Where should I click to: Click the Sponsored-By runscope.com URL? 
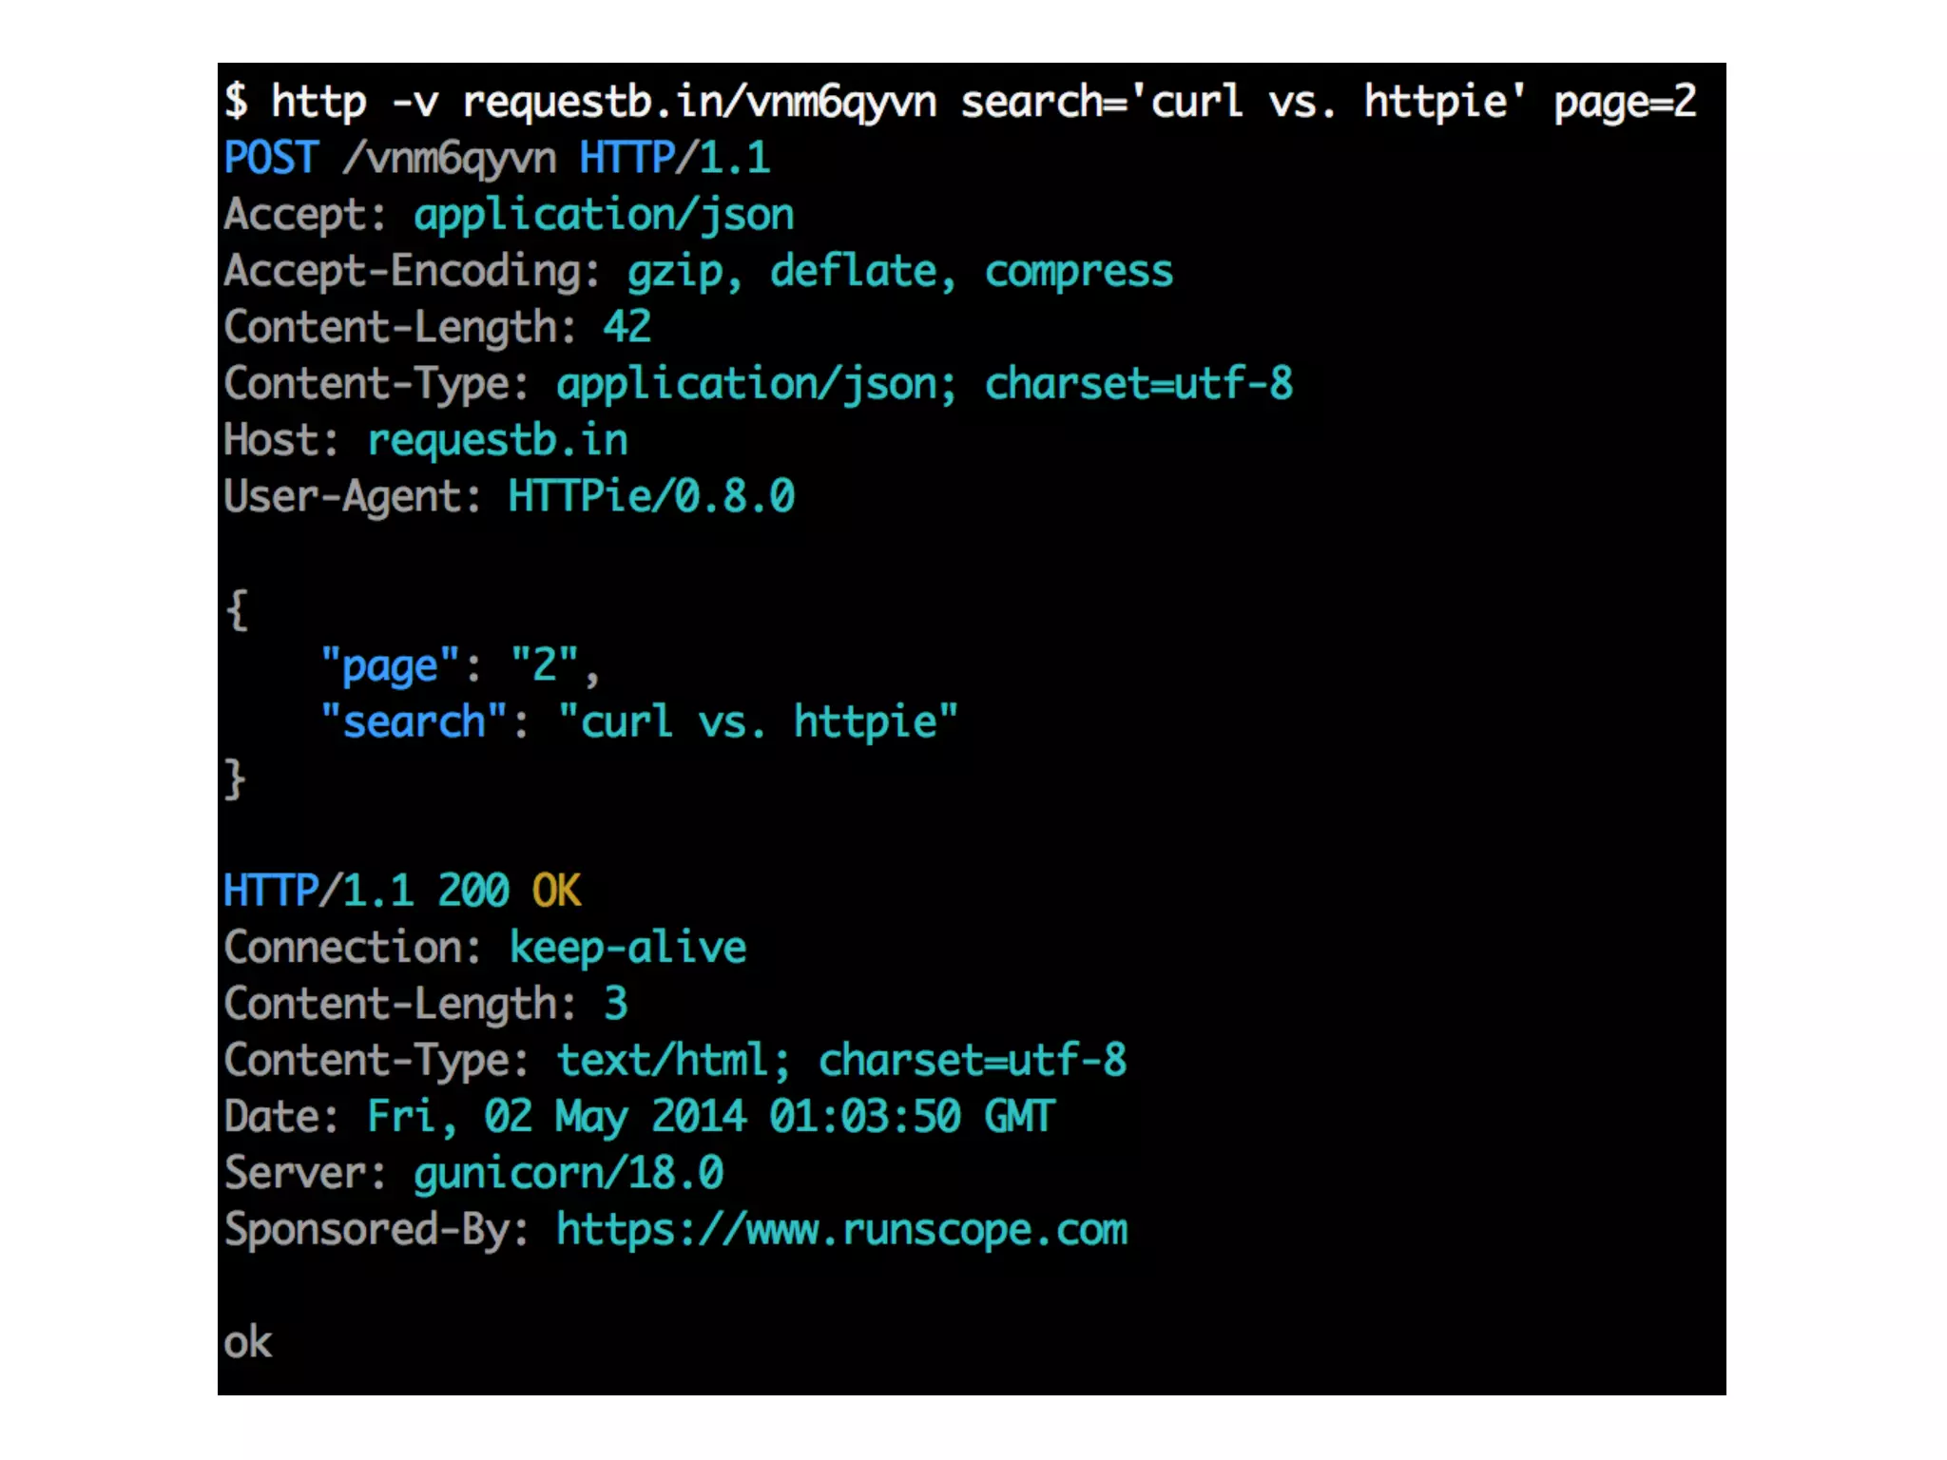point(841,1230)
